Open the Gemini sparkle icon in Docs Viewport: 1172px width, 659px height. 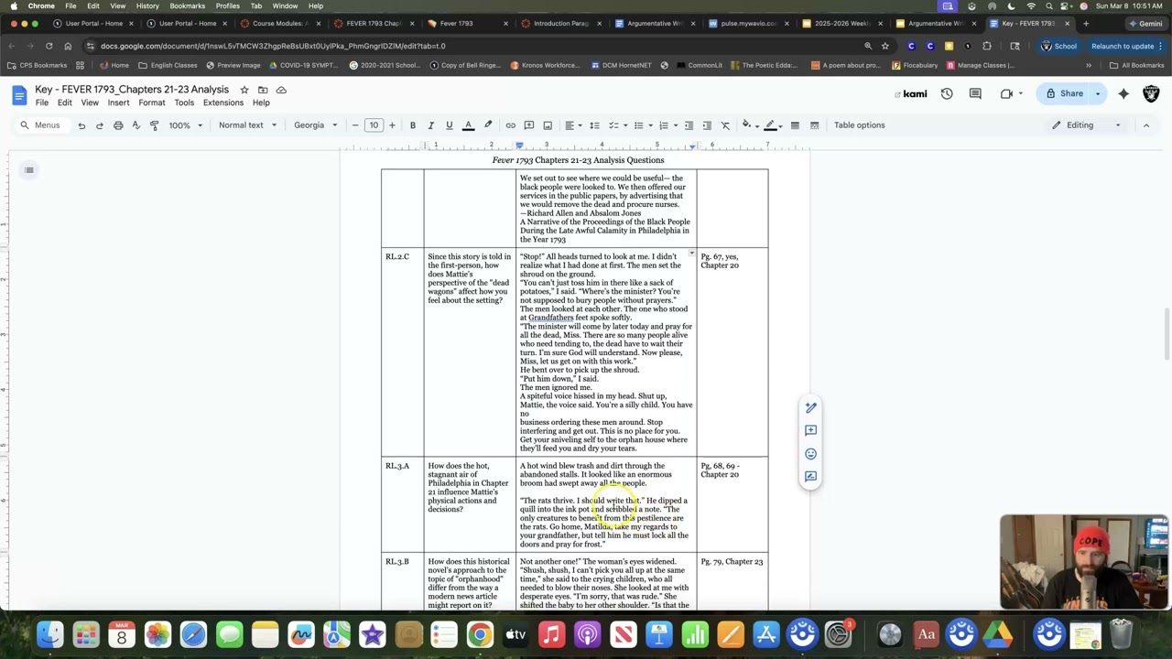coord(1123,93)
